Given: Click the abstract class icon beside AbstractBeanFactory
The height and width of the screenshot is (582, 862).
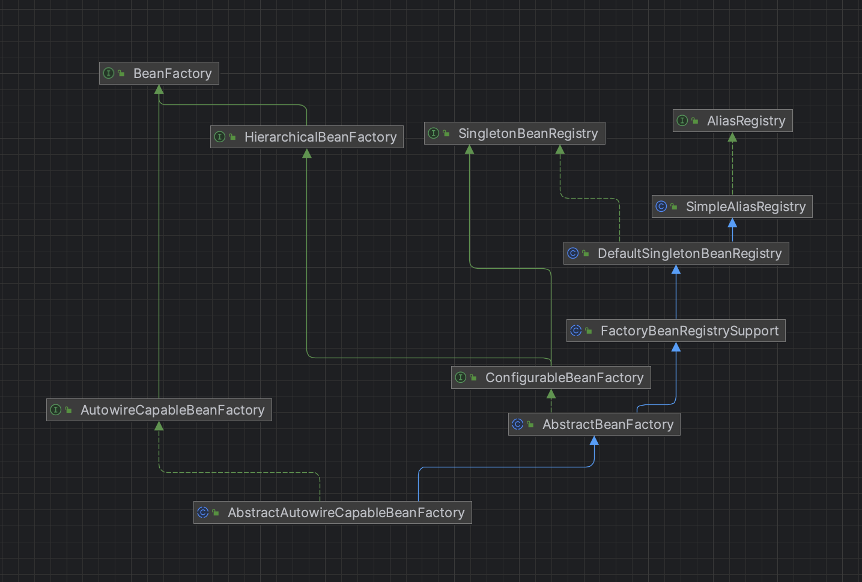Looking at the screenshot, I should (518, 424).
